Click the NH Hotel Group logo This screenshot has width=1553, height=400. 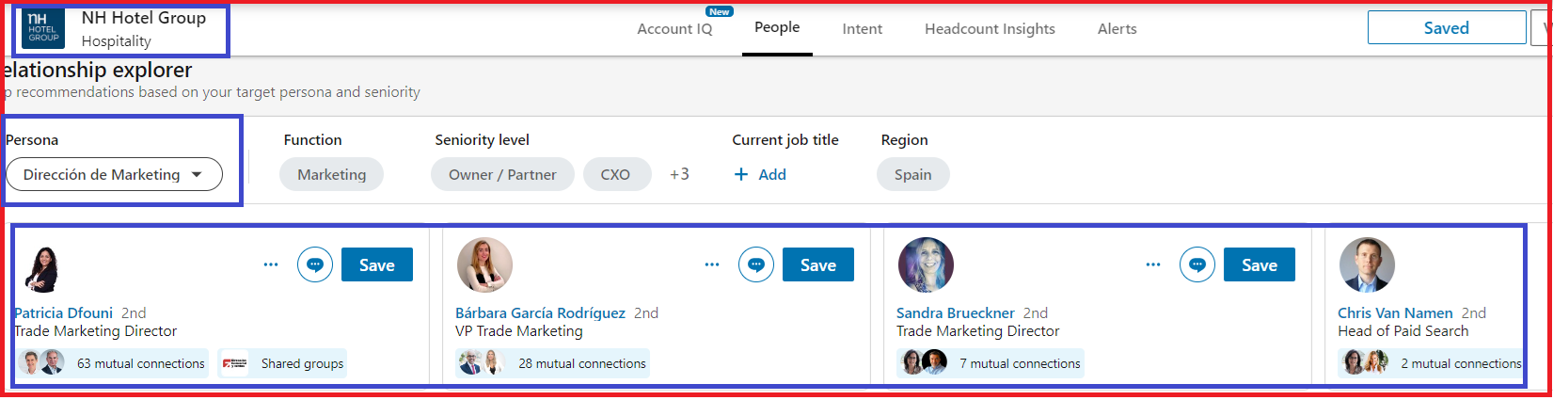[x=43, y=28]
